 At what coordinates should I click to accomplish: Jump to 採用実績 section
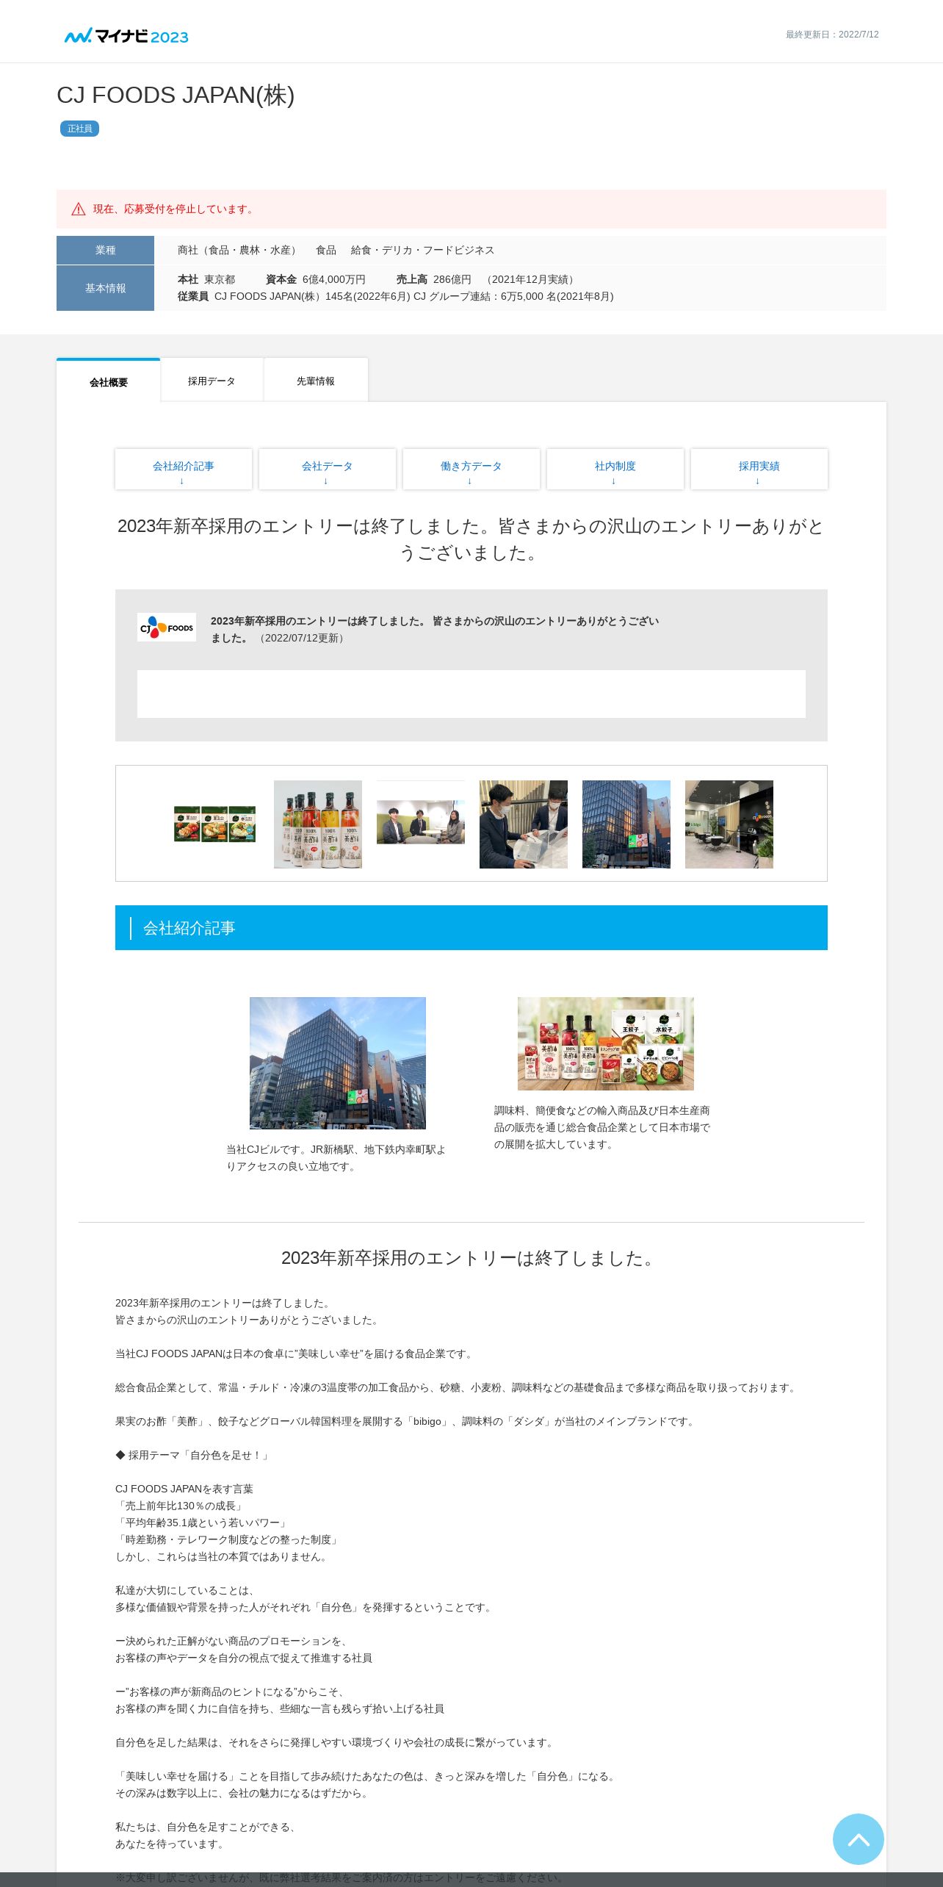coord(759,470)
